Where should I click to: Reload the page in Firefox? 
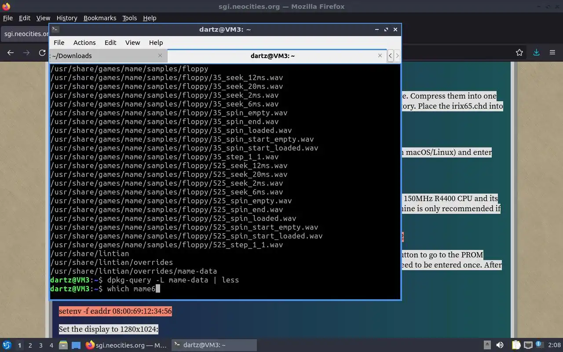[42, 52]
